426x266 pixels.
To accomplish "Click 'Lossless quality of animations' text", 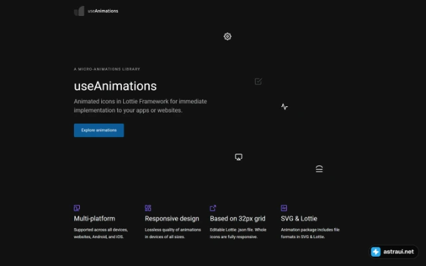I will [173, 233].
